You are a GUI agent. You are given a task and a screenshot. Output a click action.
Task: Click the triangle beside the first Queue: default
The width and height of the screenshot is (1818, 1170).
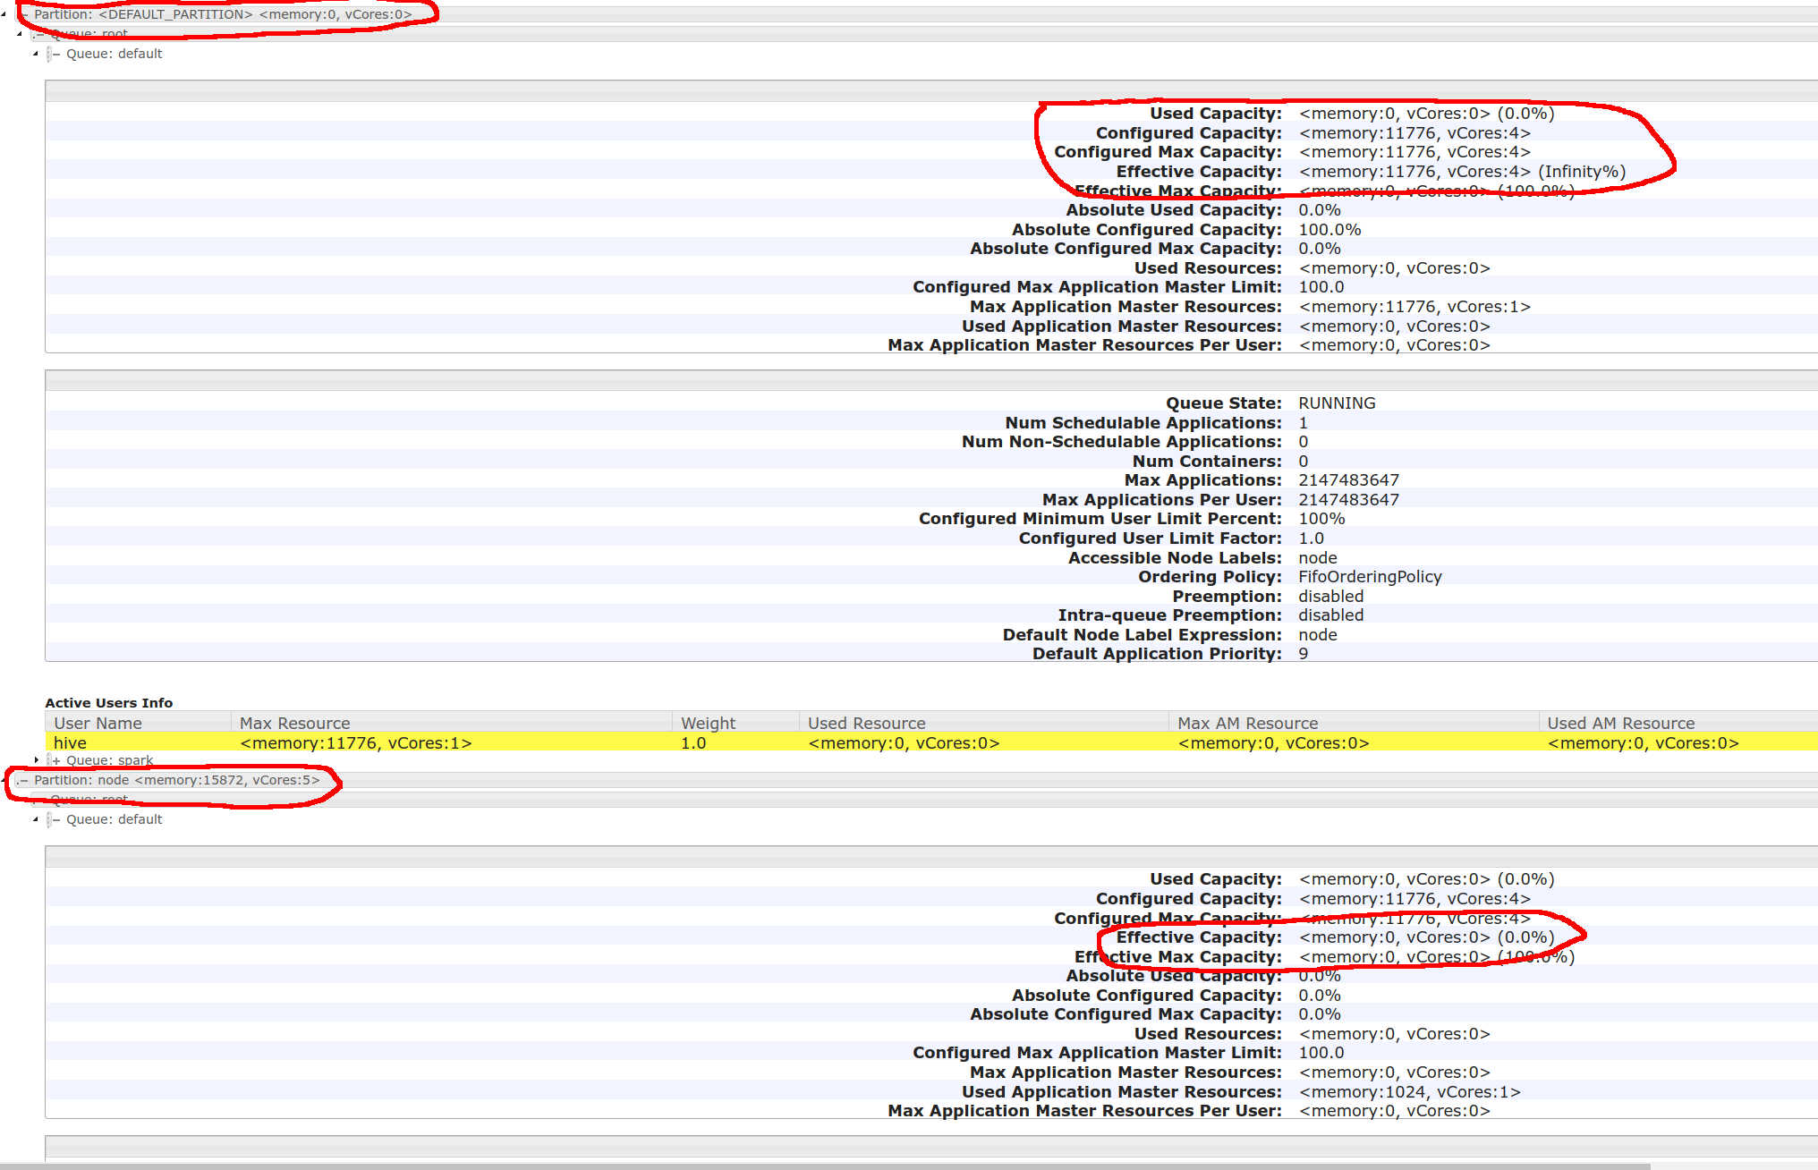point(37,54)
